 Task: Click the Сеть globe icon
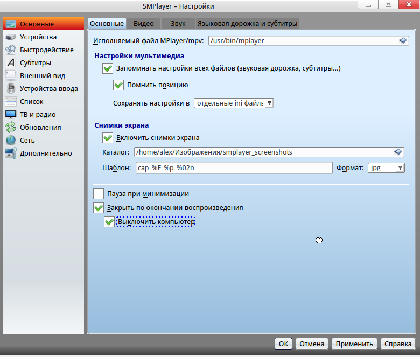(x=11, y=140)
